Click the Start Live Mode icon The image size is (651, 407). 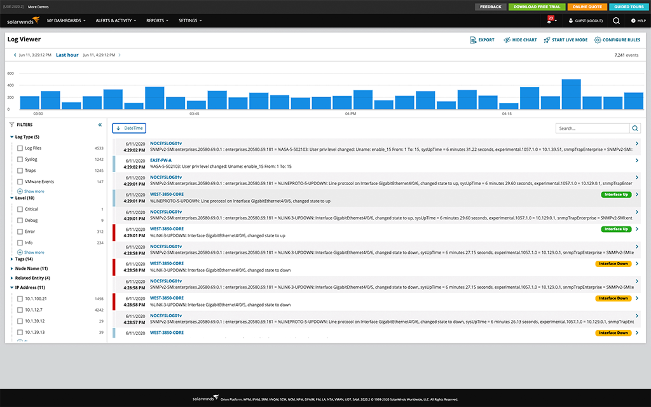point(547,40)
